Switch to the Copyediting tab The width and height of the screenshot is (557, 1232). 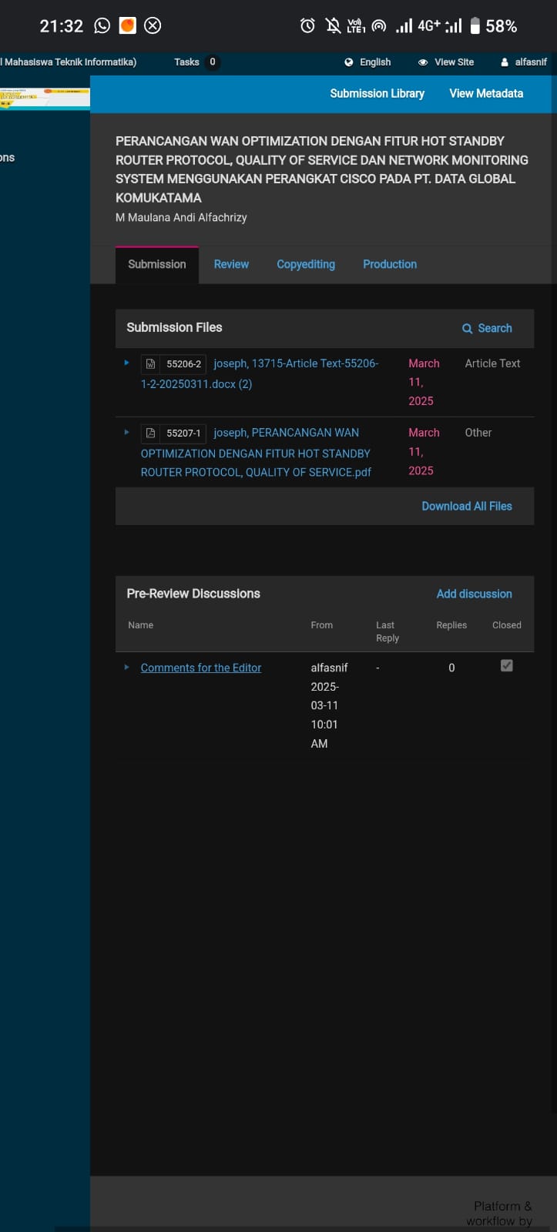point(306,264)
